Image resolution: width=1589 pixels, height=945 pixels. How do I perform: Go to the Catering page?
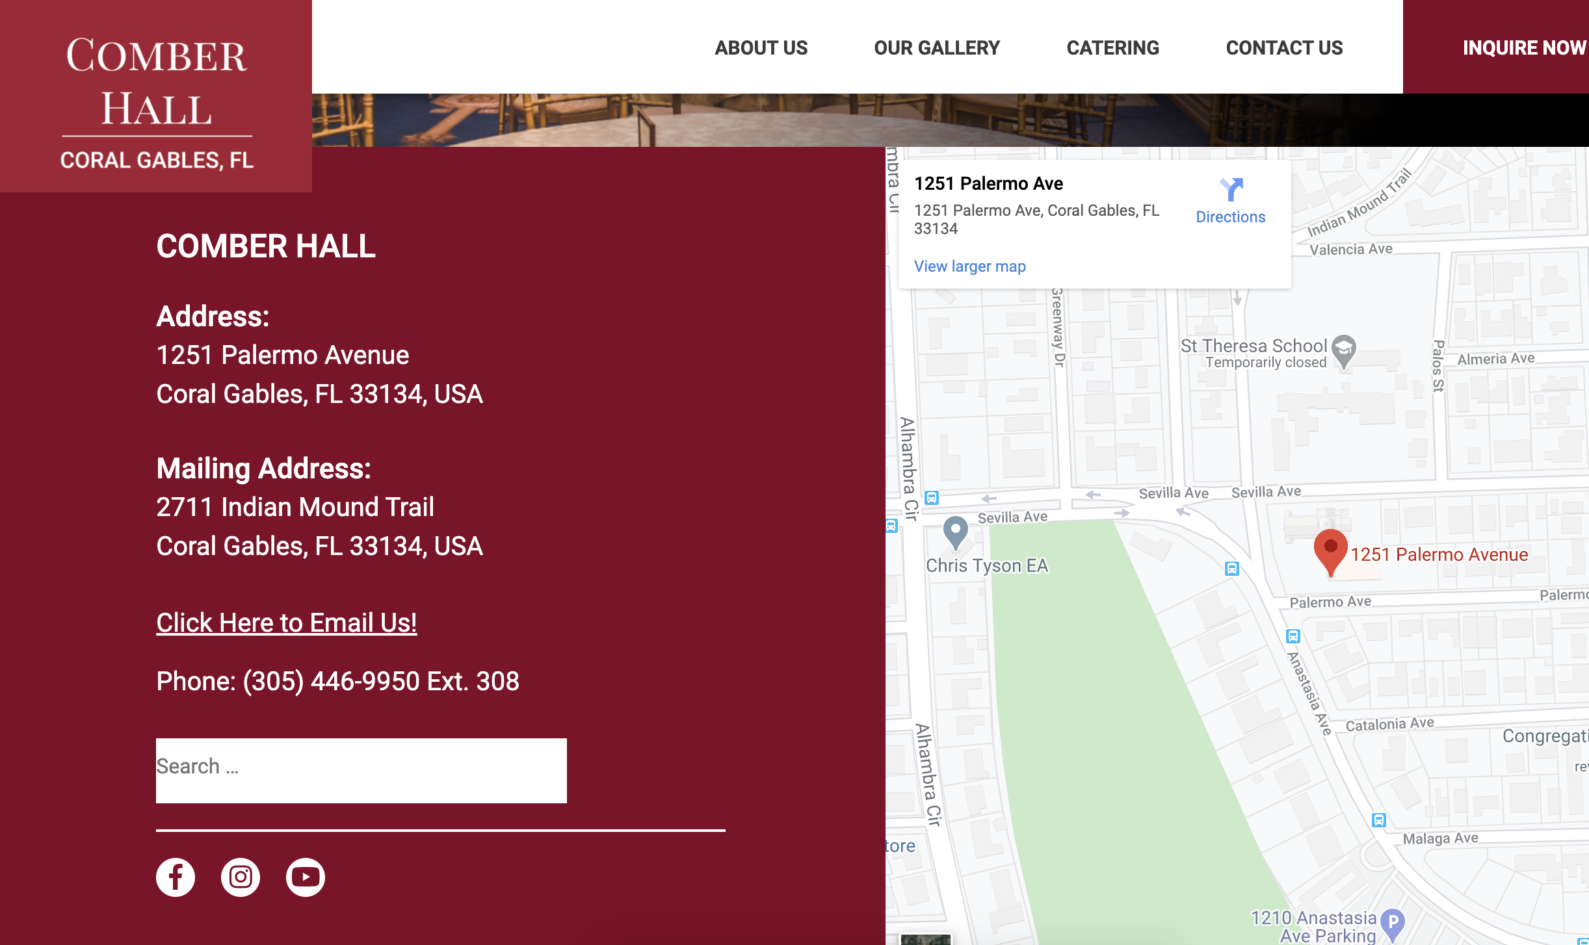1112,48
